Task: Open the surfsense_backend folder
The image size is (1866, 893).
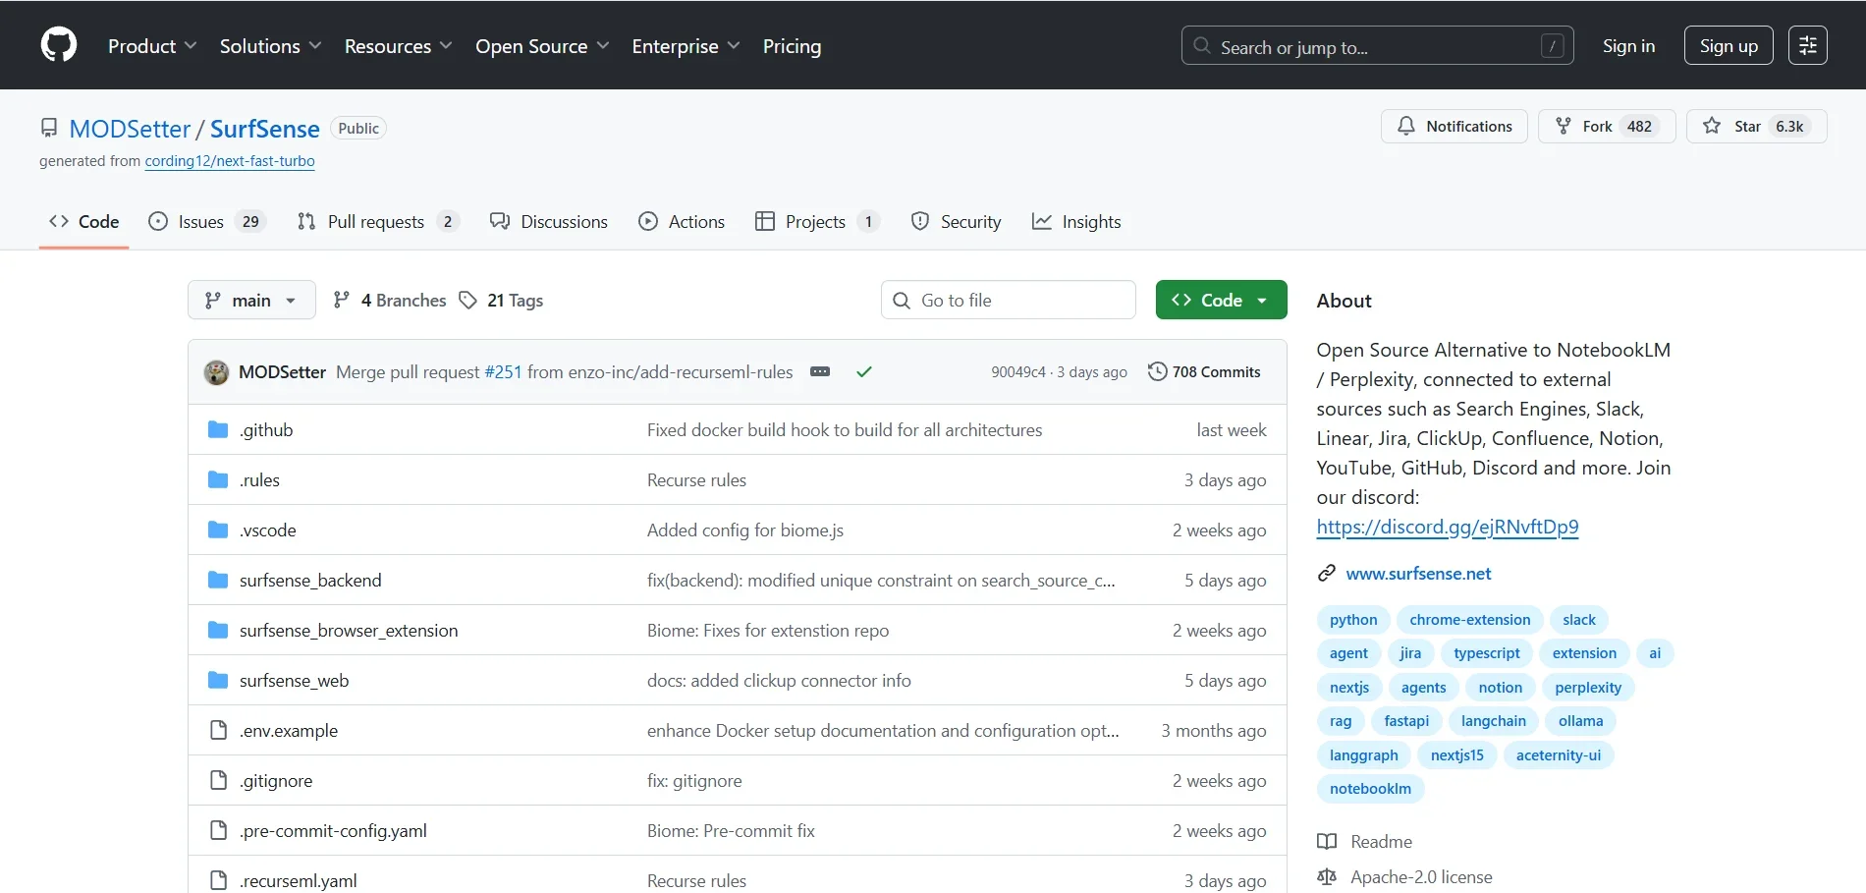Action: click(x=310, y=581)
